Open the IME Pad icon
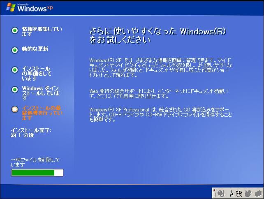Viewport: 264px width, 199px height. pyautogui.click(x=248, y=192)
